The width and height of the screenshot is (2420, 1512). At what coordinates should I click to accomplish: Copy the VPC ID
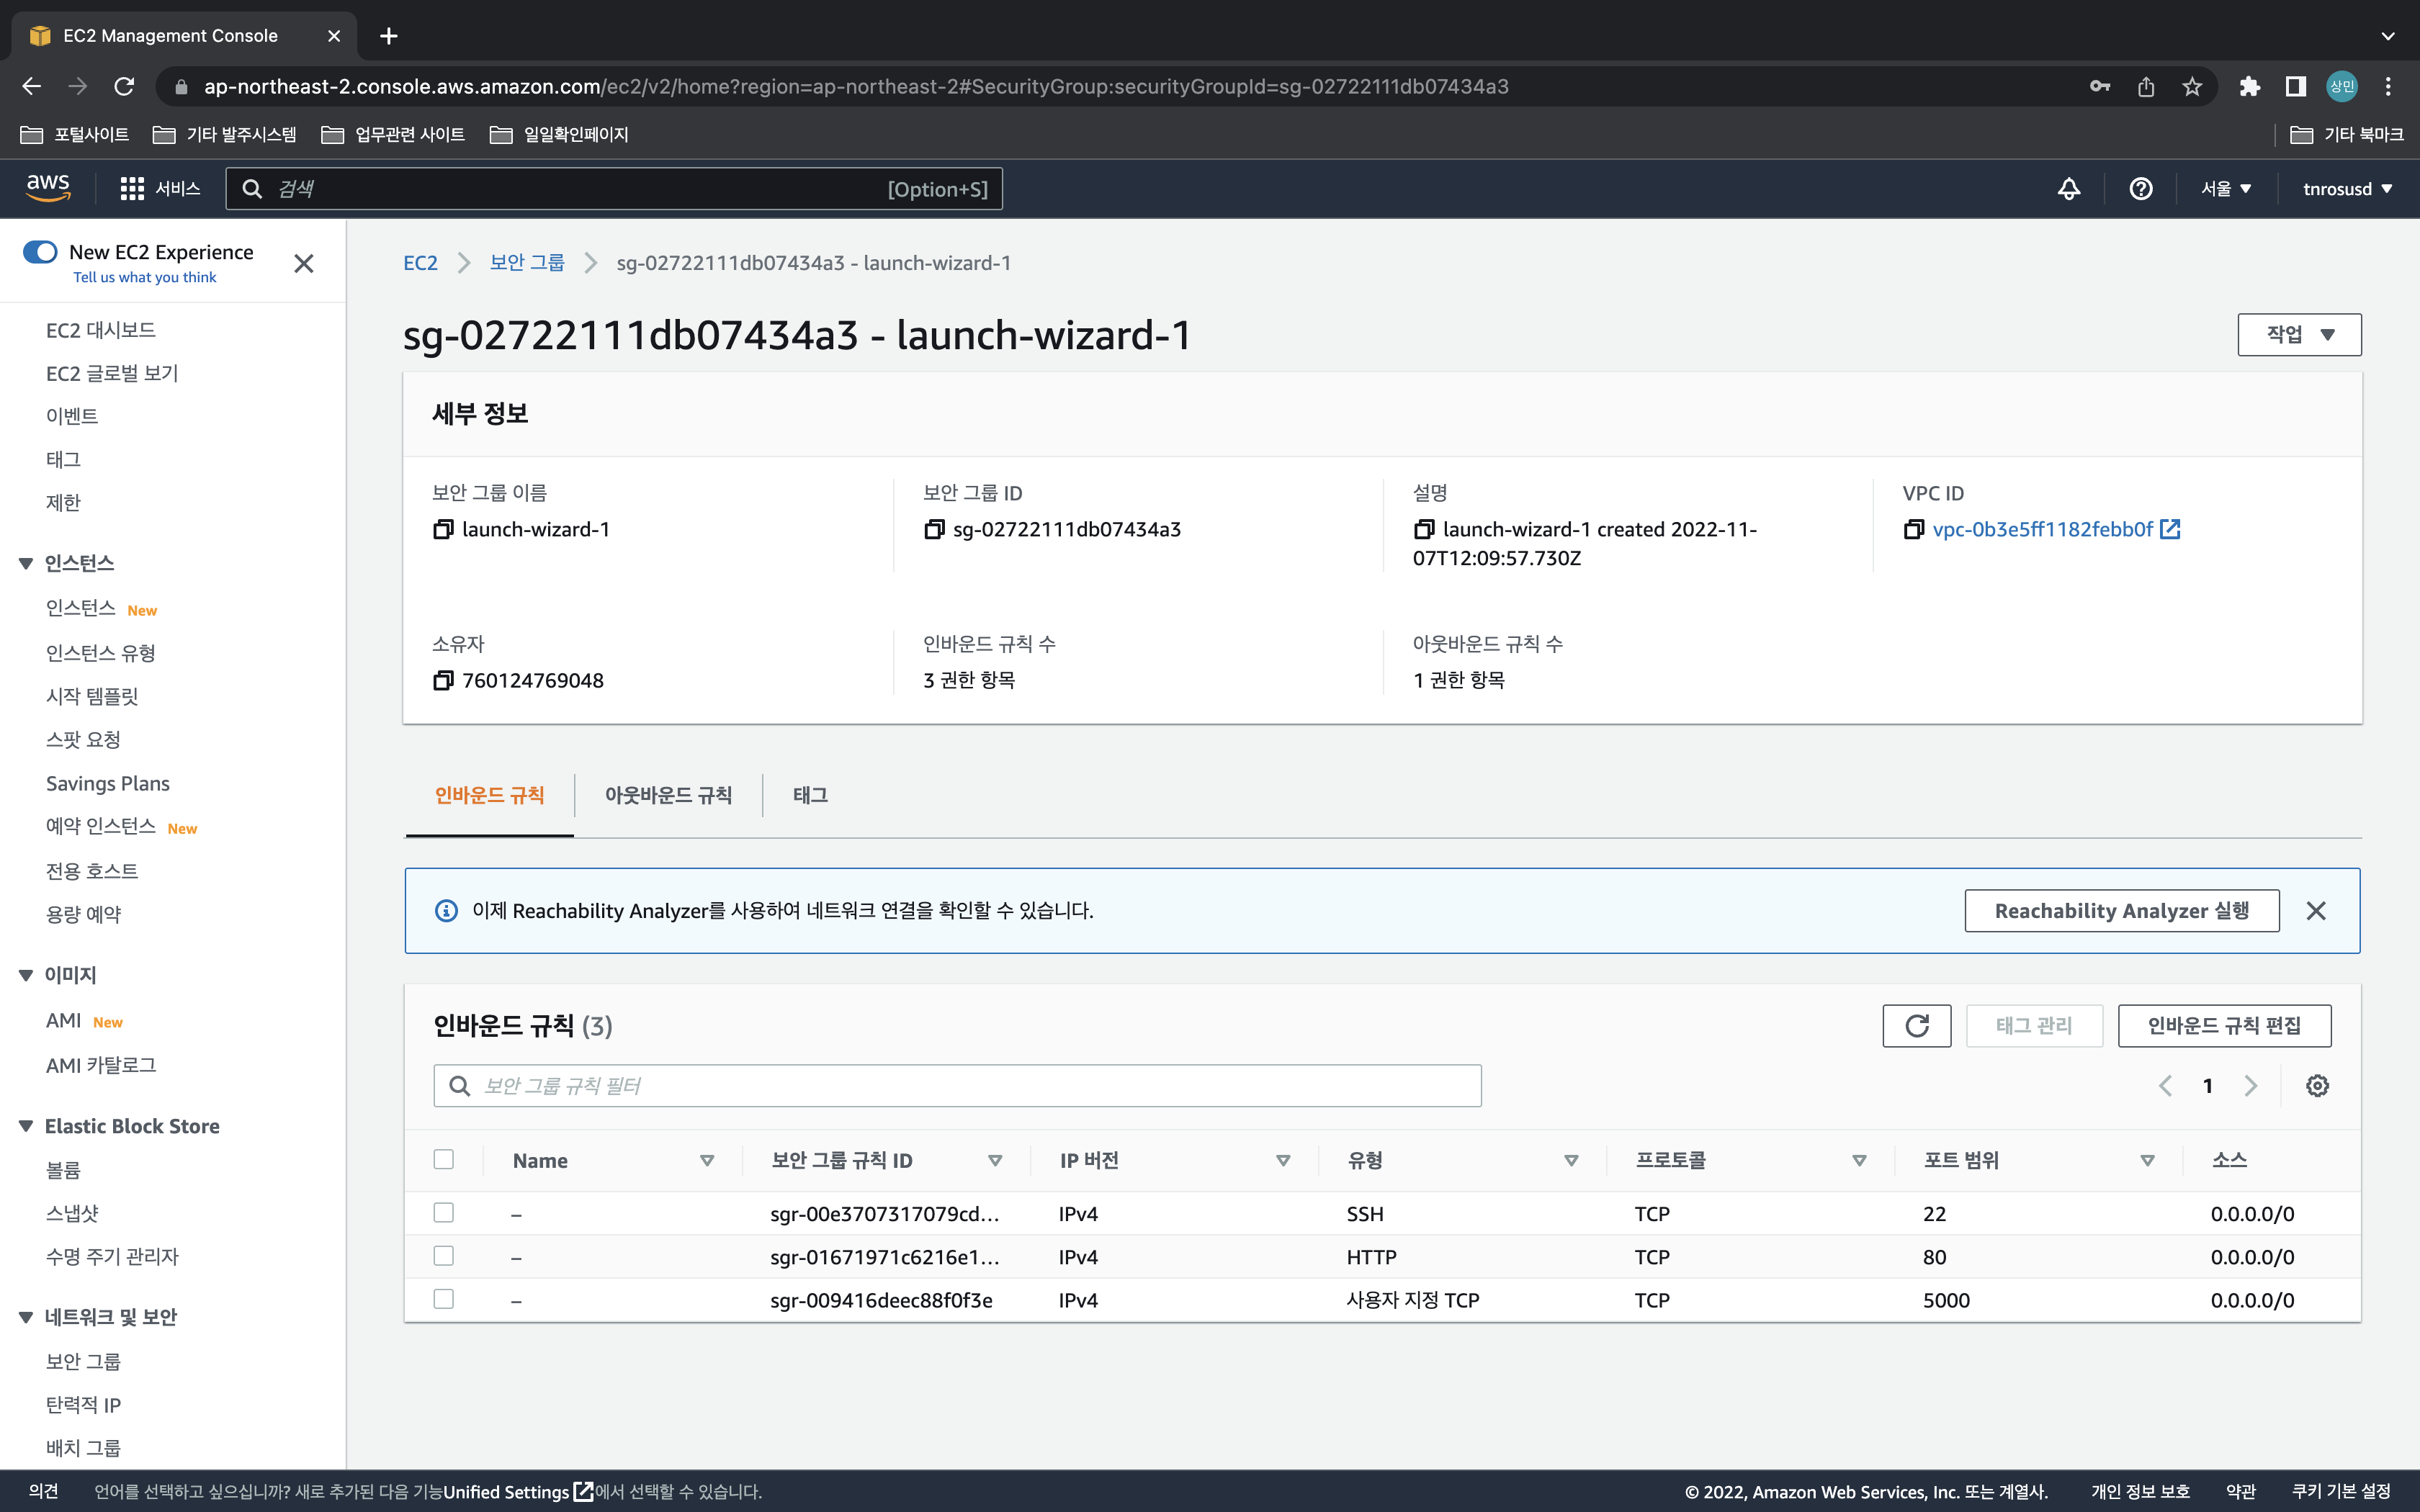point(1914,529)
